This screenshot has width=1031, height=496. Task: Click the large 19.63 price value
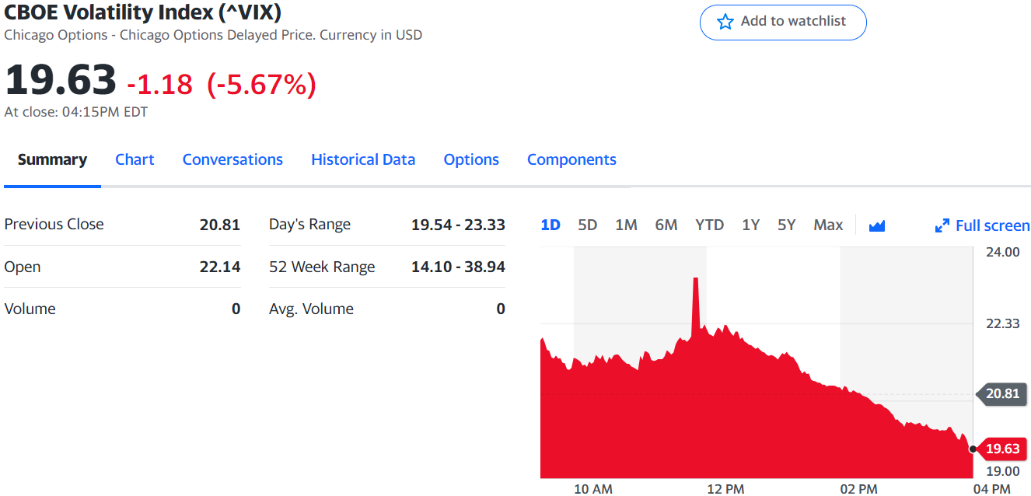(x=61, y=80)
